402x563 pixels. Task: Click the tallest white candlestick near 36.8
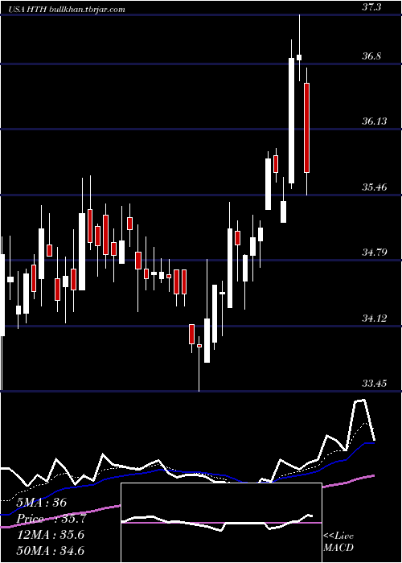(291, 121)
